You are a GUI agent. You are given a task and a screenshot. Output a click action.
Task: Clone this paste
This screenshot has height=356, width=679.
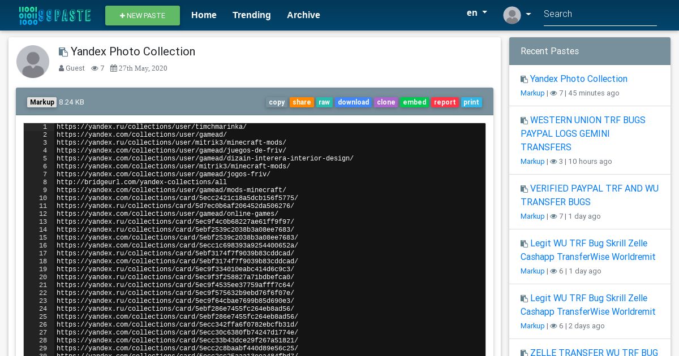[386, 102]
